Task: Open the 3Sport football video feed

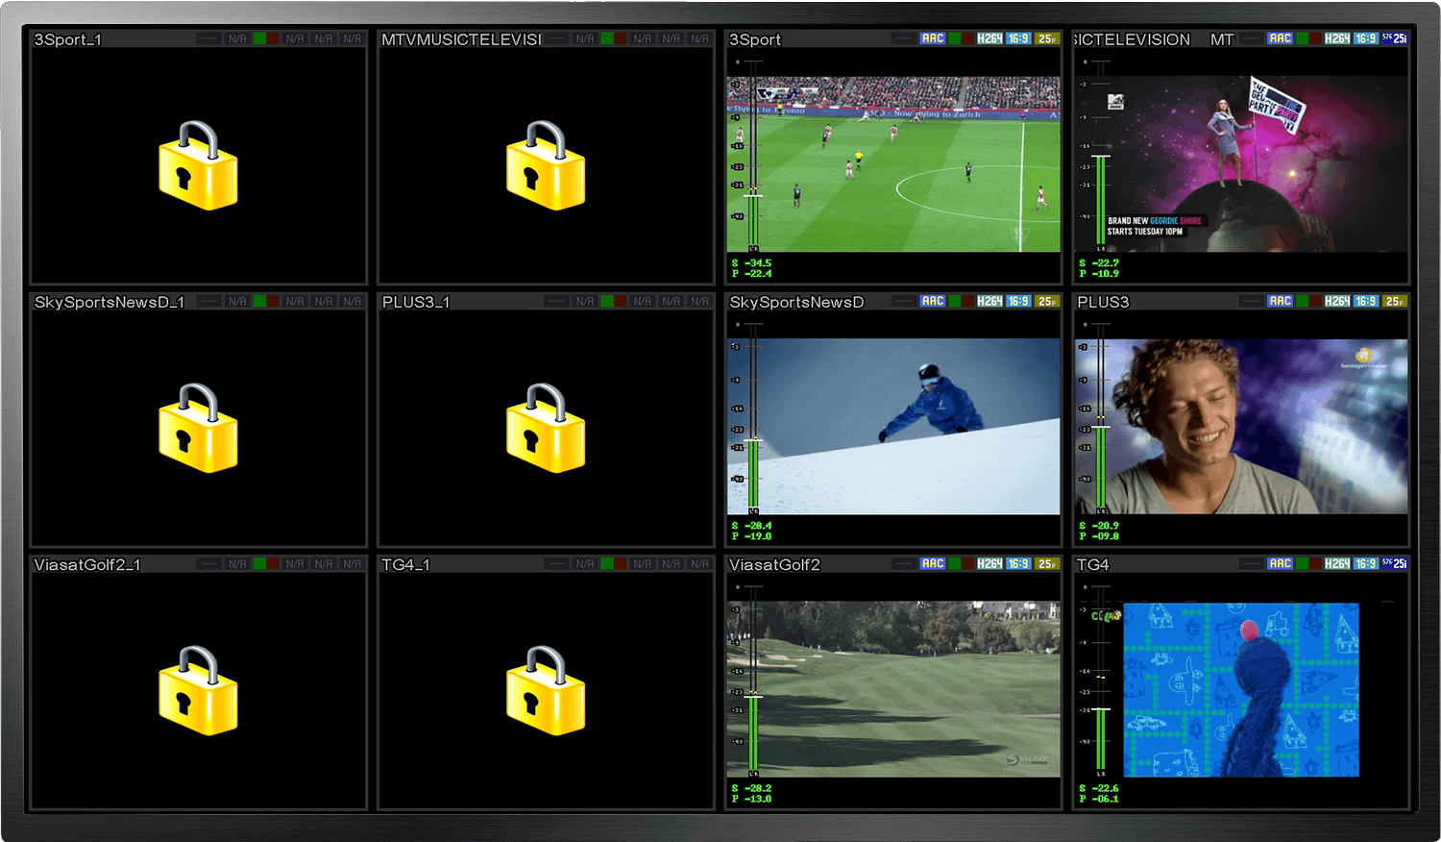Action: pos(893,164)
